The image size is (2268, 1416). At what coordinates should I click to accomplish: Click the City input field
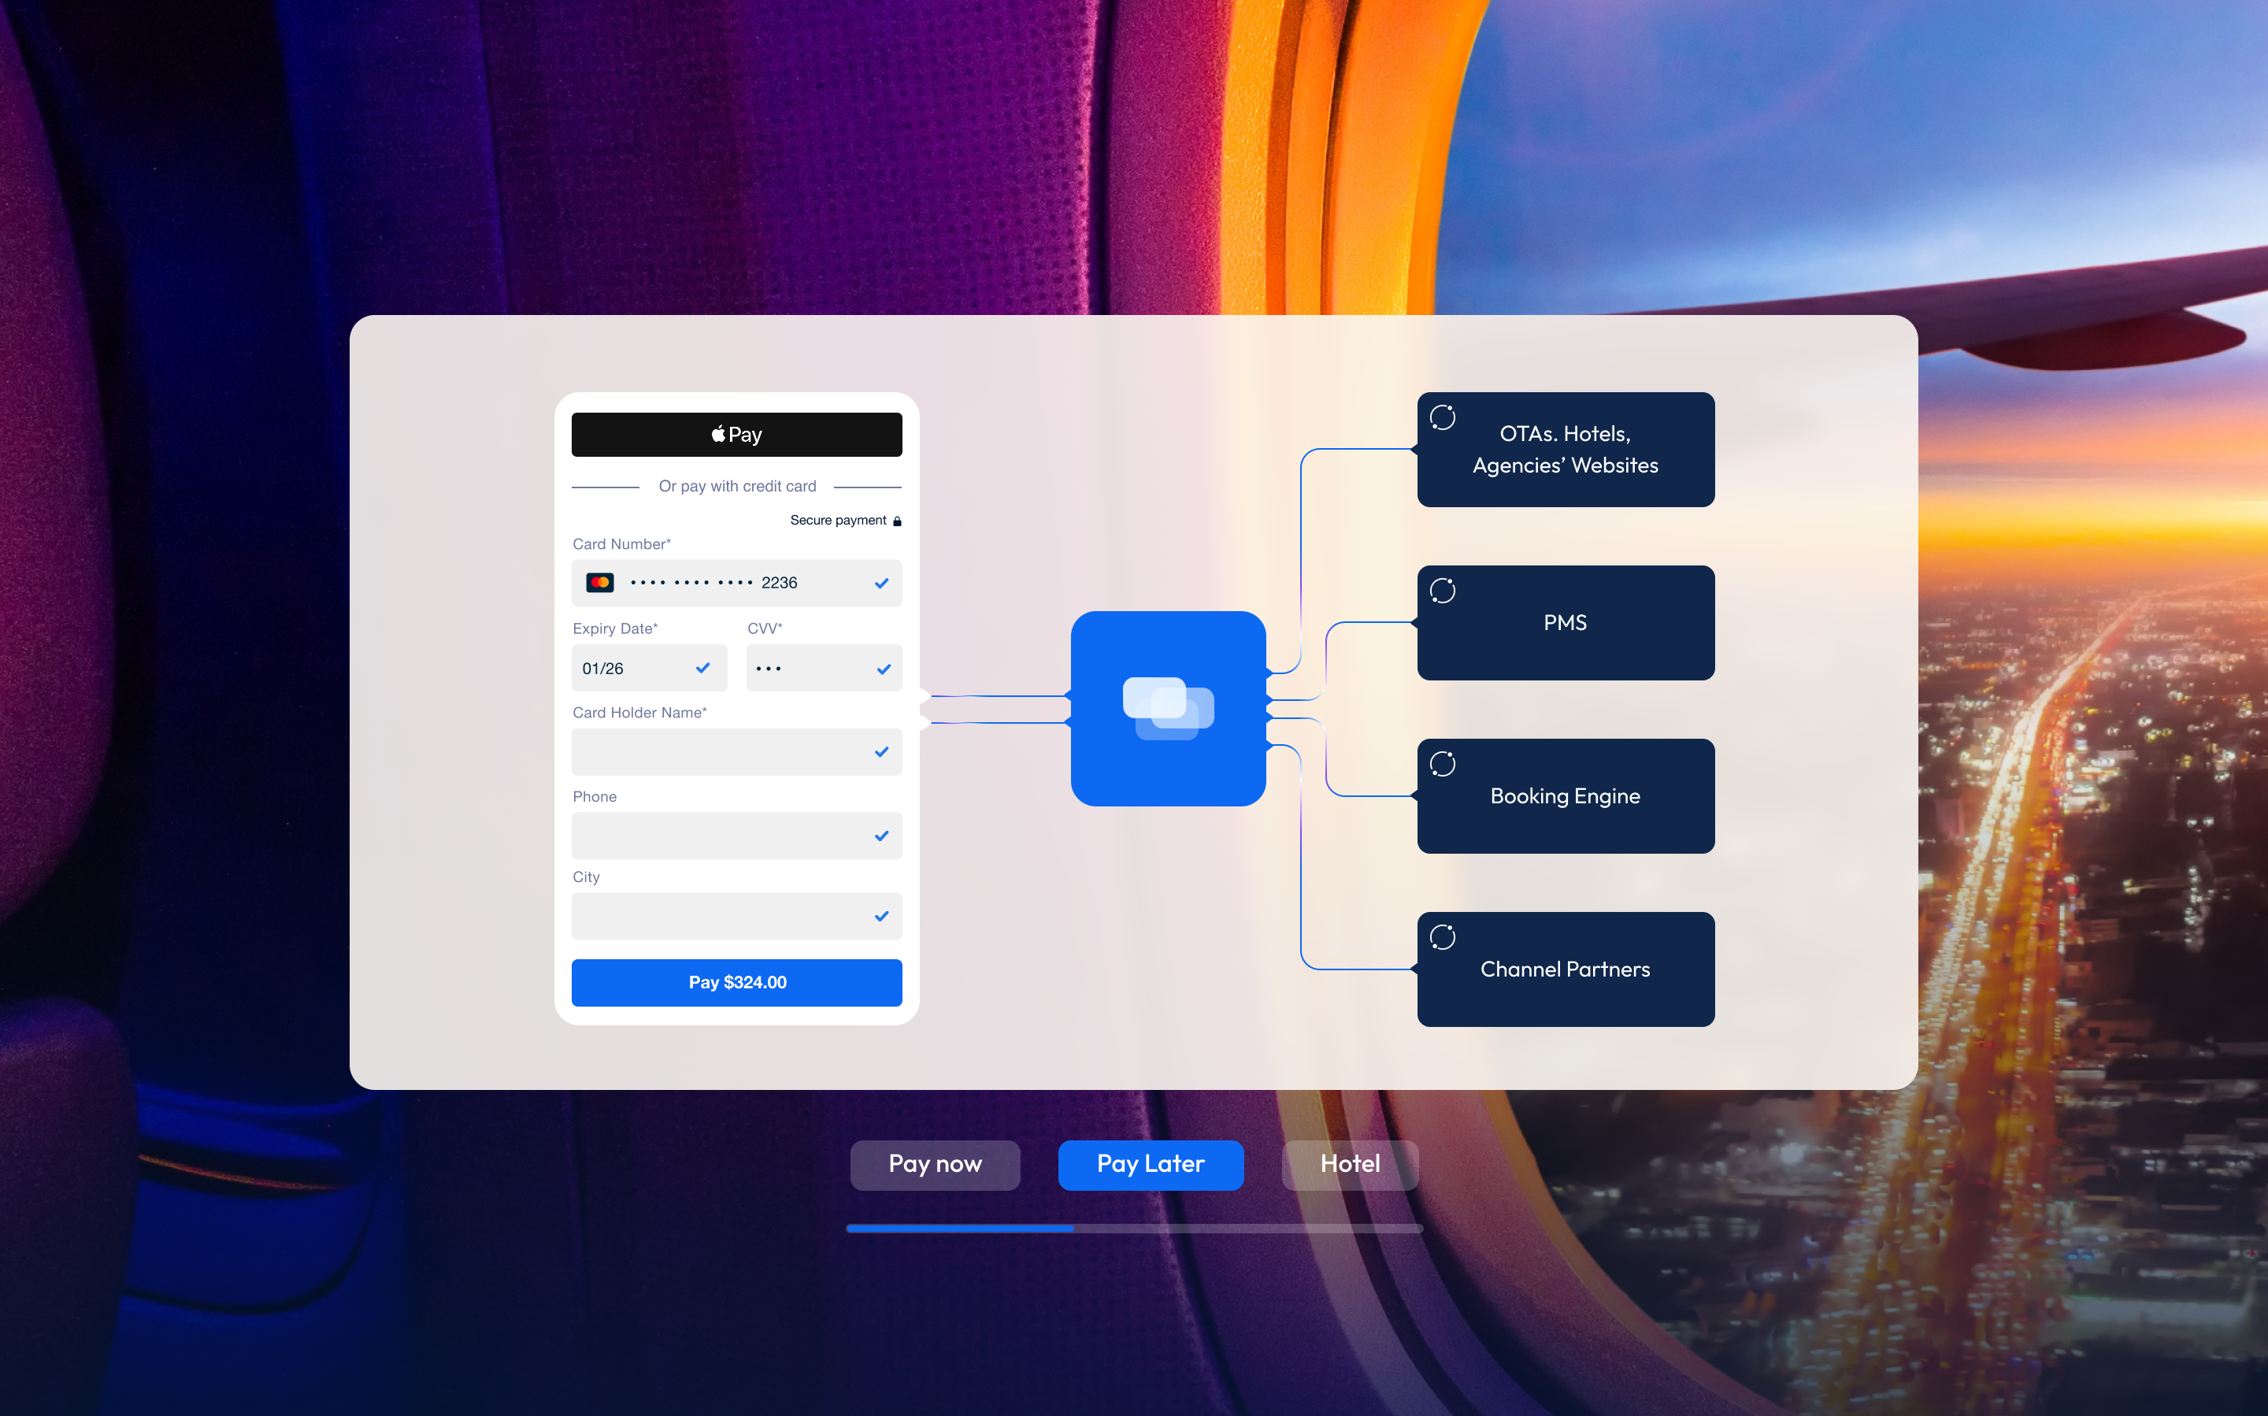[x=721, y=916]
